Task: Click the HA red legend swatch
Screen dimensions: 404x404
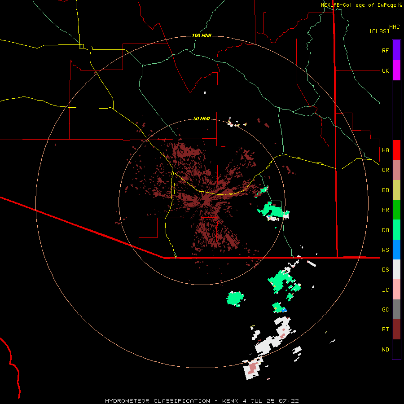Action: pos(396,150)
